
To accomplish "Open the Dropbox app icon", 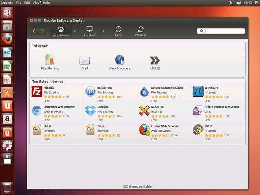I will (x=90, y=111).
